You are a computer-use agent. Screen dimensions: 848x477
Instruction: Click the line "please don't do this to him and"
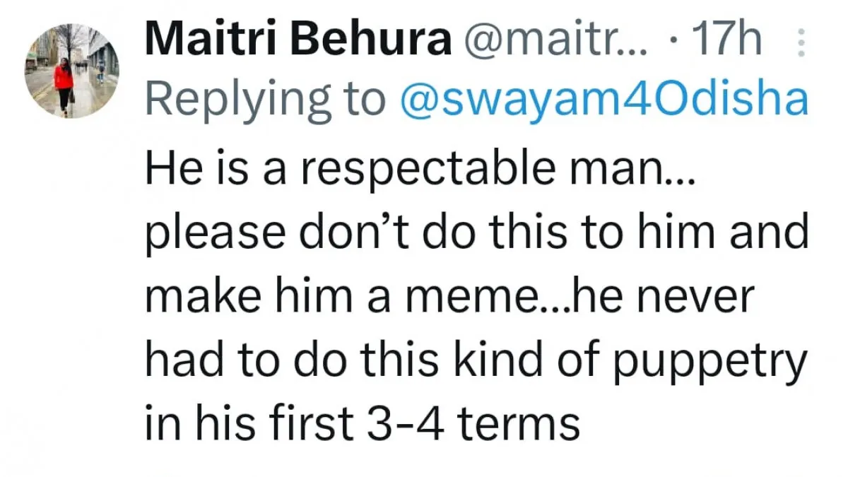coord(476,233)
